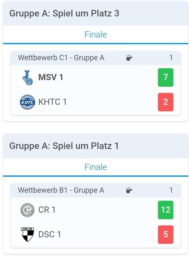Click the DSC 99 club logo
This screenshot has height=256, width=189.
[27, 234]
